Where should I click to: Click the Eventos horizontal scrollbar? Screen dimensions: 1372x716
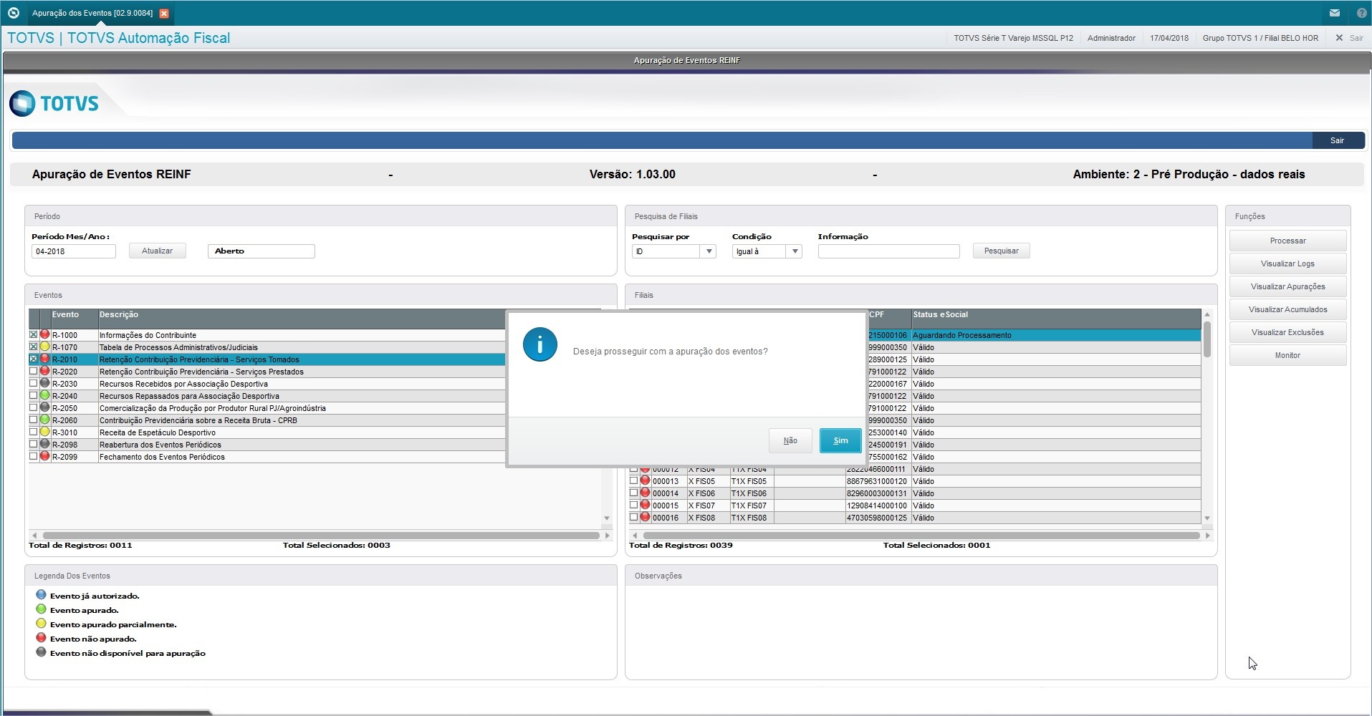pyautogui.click(x=321, y=536)
